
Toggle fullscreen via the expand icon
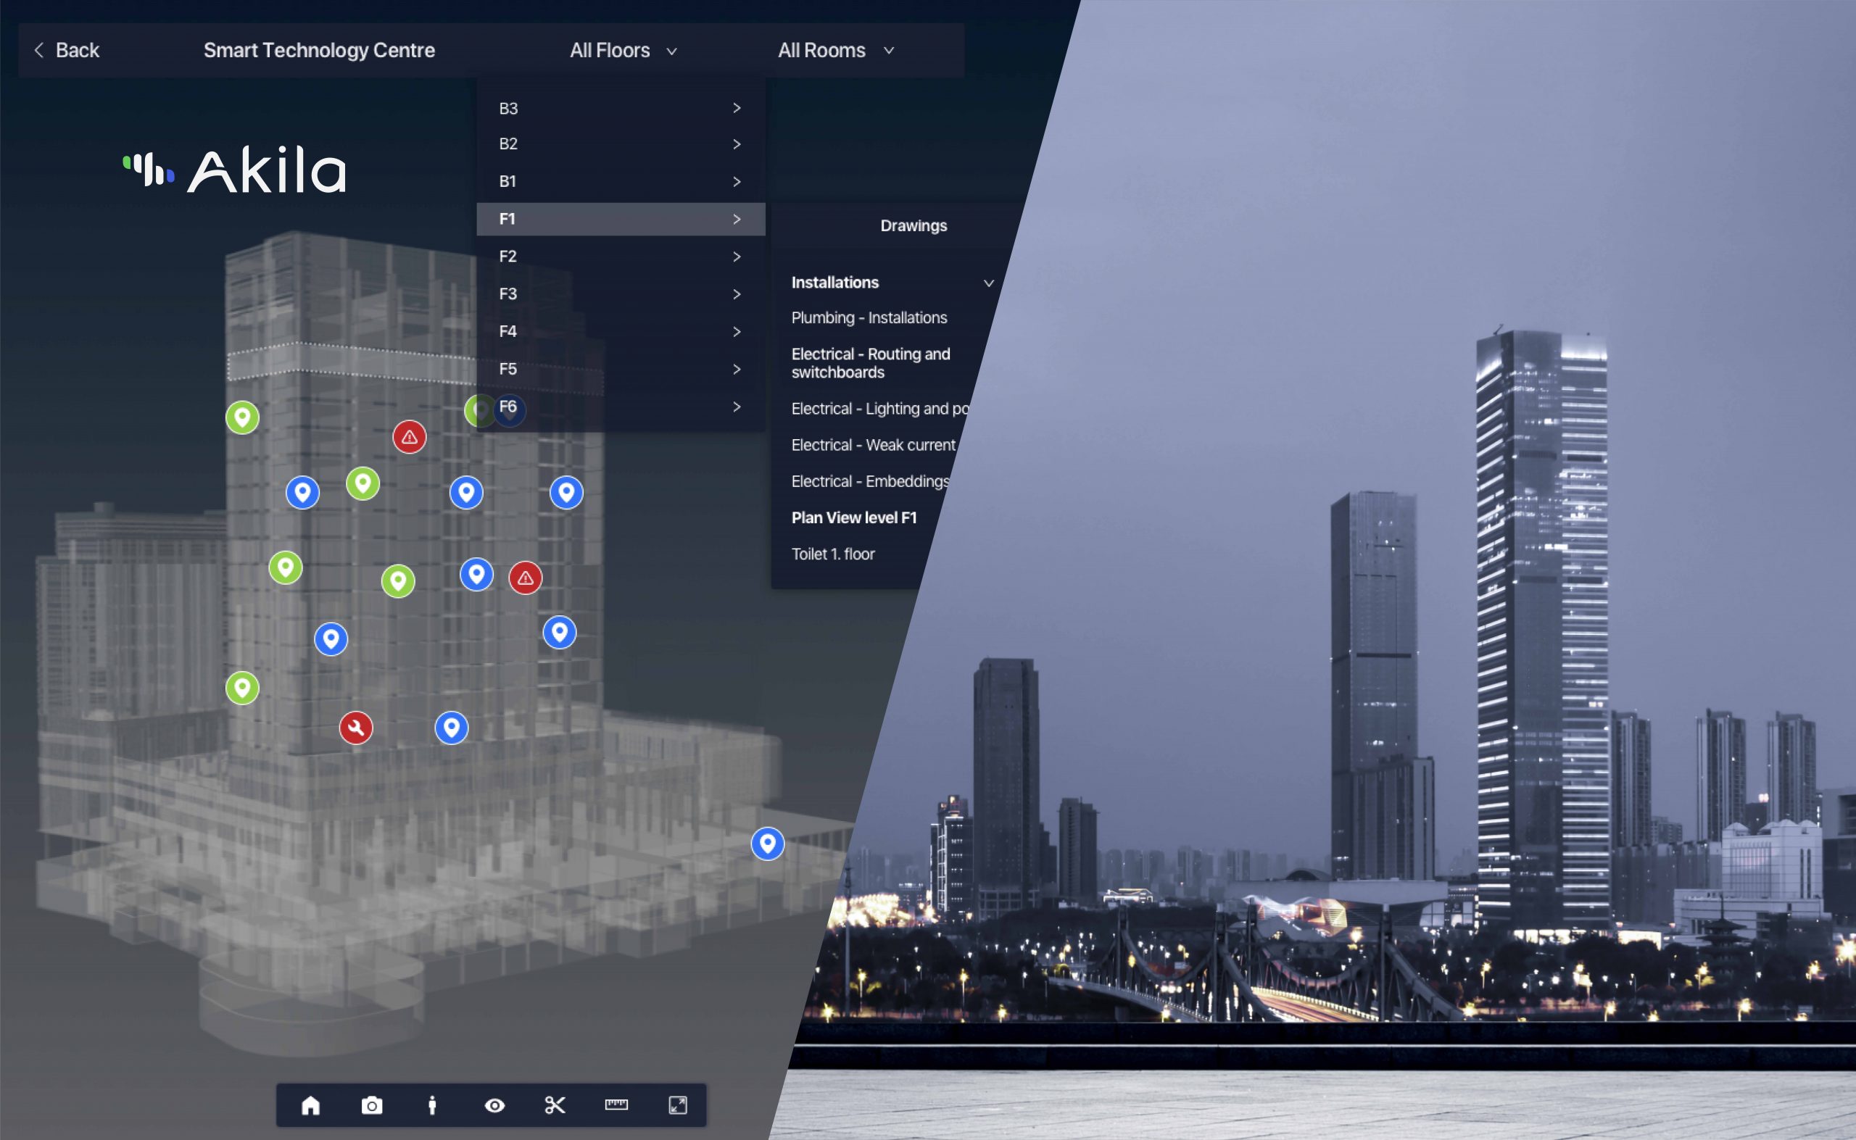(678, 1104)
